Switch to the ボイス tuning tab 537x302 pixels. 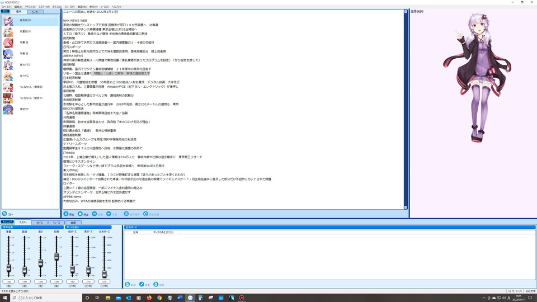point(40,223)
